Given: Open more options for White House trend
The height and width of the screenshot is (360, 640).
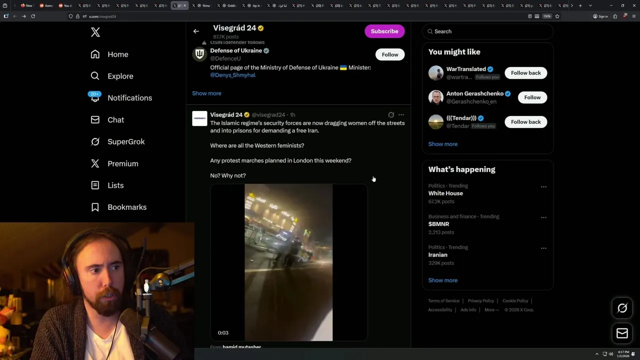Looking at the screenshot, I should (x=543, y=187).
